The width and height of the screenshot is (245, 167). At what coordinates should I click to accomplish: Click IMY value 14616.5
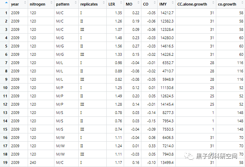(167, 46)
